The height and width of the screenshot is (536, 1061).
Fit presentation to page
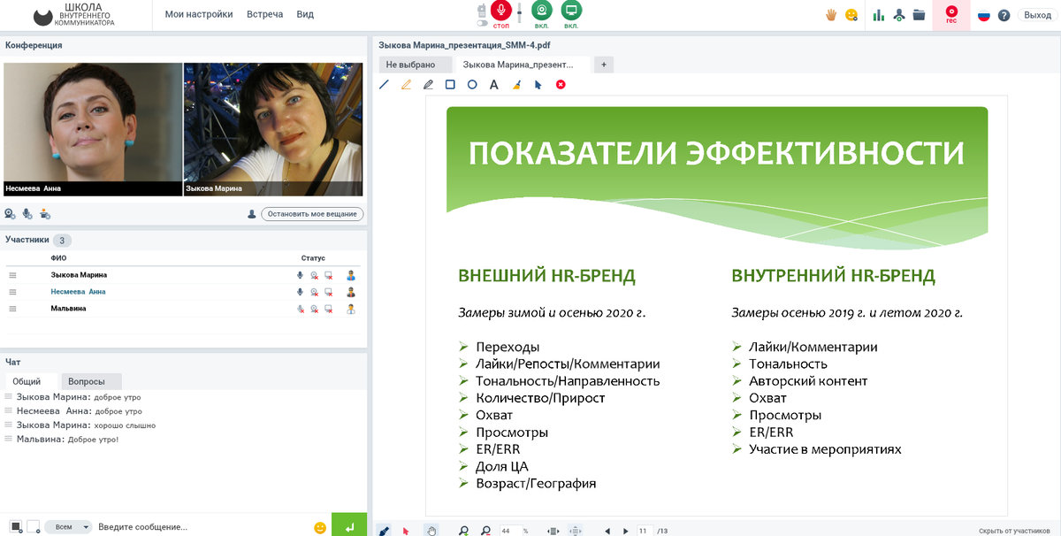pyautogui.click(x=576, y=531)
